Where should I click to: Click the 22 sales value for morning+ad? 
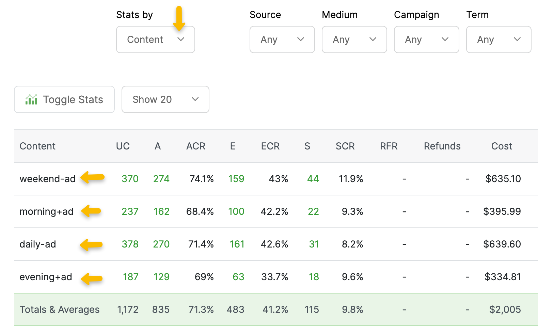[313, 211]
